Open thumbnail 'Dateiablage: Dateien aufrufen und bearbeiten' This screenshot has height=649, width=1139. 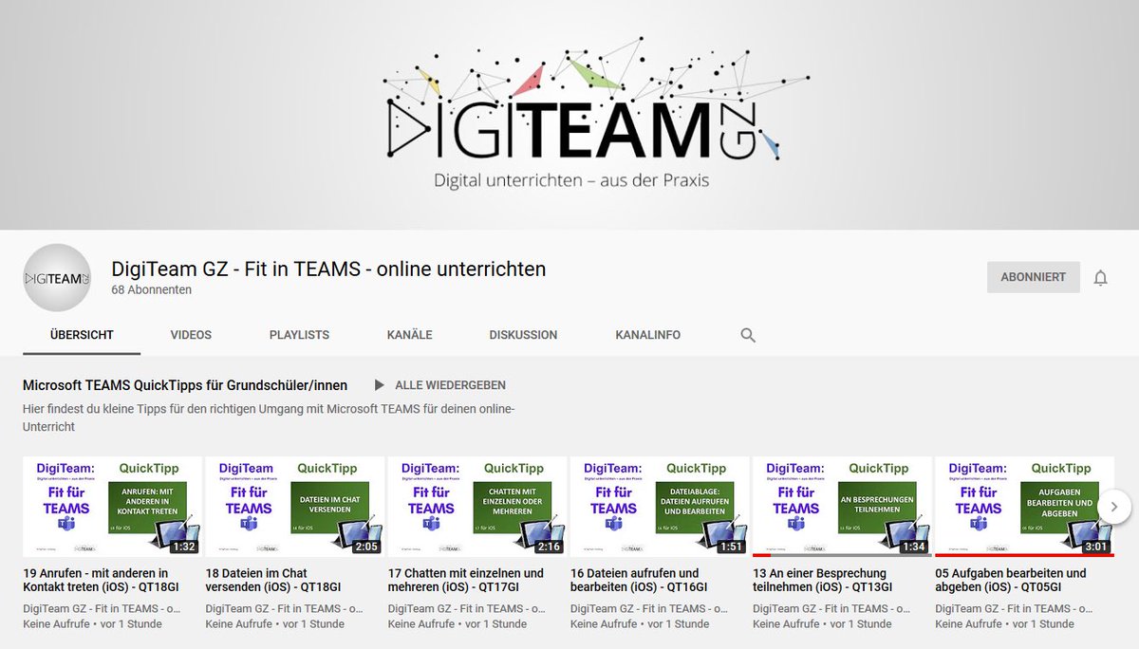[x=660, y=507]
